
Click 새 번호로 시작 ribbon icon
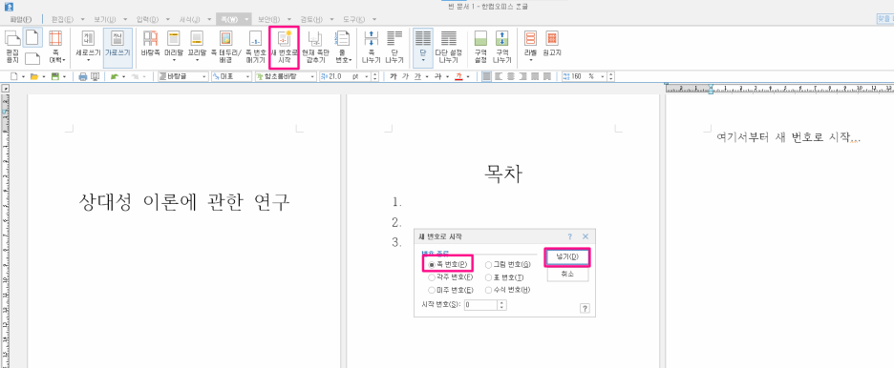coord(284,47)
